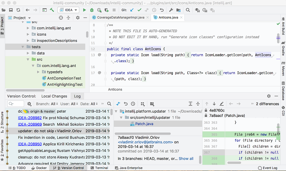This screenshot has height=171, width=286.
Task: Click the green Run button
Action: (84, 10)
